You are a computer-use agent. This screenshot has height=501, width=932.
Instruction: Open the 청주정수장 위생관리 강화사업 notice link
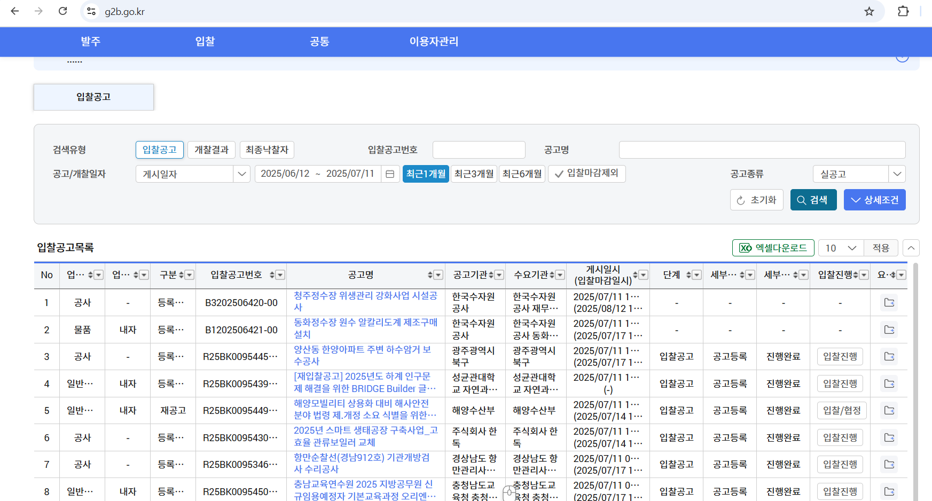pyautogui.click(x=366, y=301)
